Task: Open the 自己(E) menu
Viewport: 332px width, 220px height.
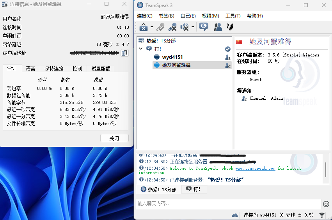Action: pos(188,16)
